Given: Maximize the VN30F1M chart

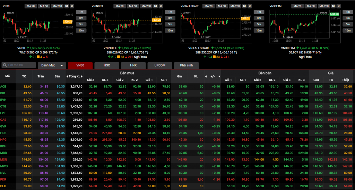Looking at the screenshot, I should (x=334, y=6).
